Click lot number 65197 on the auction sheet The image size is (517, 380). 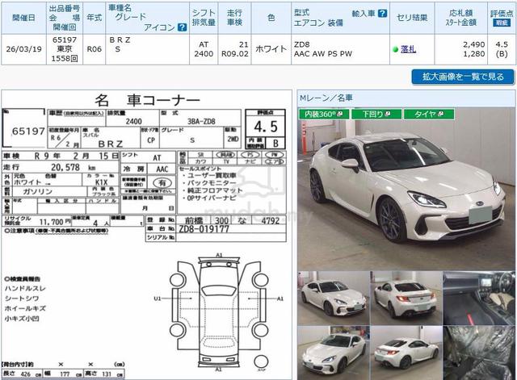click(x=28, y=132)
